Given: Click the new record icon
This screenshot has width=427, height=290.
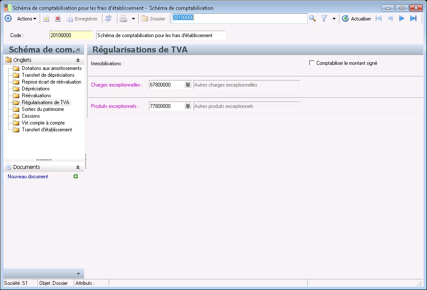Looking at the screenshot, I should (x=46, y=18).
